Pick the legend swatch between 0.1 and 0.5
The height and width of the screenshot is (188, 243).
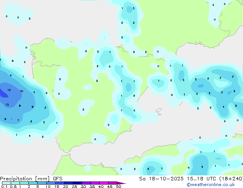tap(7, 183)
